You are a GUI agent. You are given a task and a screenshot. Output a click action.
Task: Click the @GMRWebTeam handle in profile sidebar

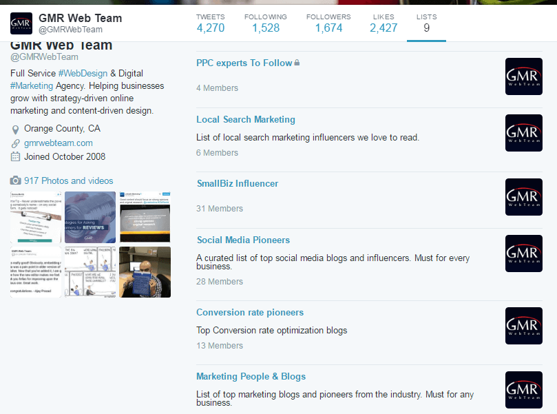[44, 57]
